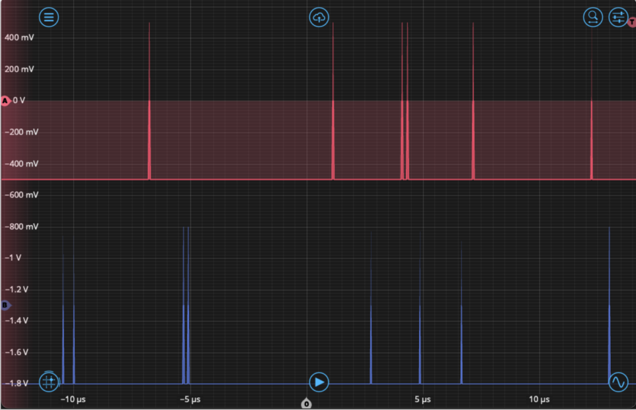636x410 pixels.
Task: Click the −1.2 V axis label
Action: pyautogui.click(x=17, y=289)
